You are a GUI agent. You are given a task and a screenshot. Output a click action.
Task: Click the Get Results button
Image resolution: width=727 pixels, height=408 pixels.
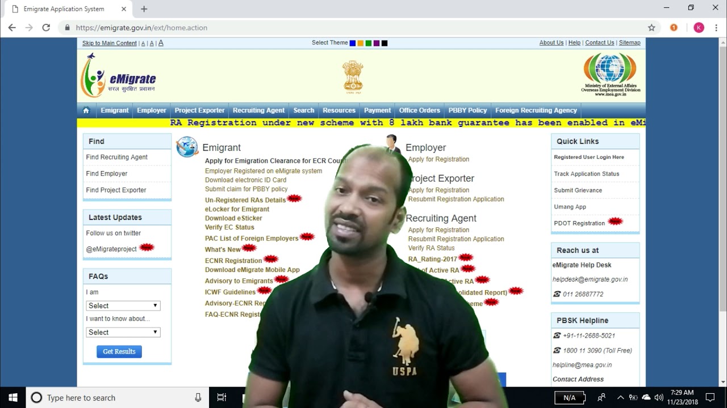(119, 351)
